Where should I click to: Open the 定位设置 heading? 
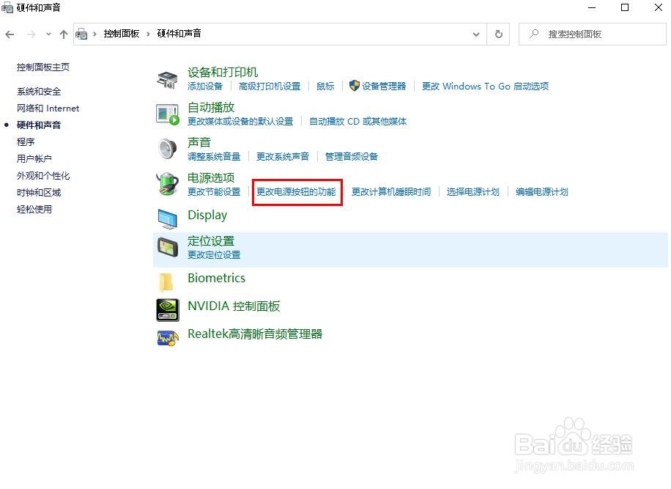coord(211,240)
